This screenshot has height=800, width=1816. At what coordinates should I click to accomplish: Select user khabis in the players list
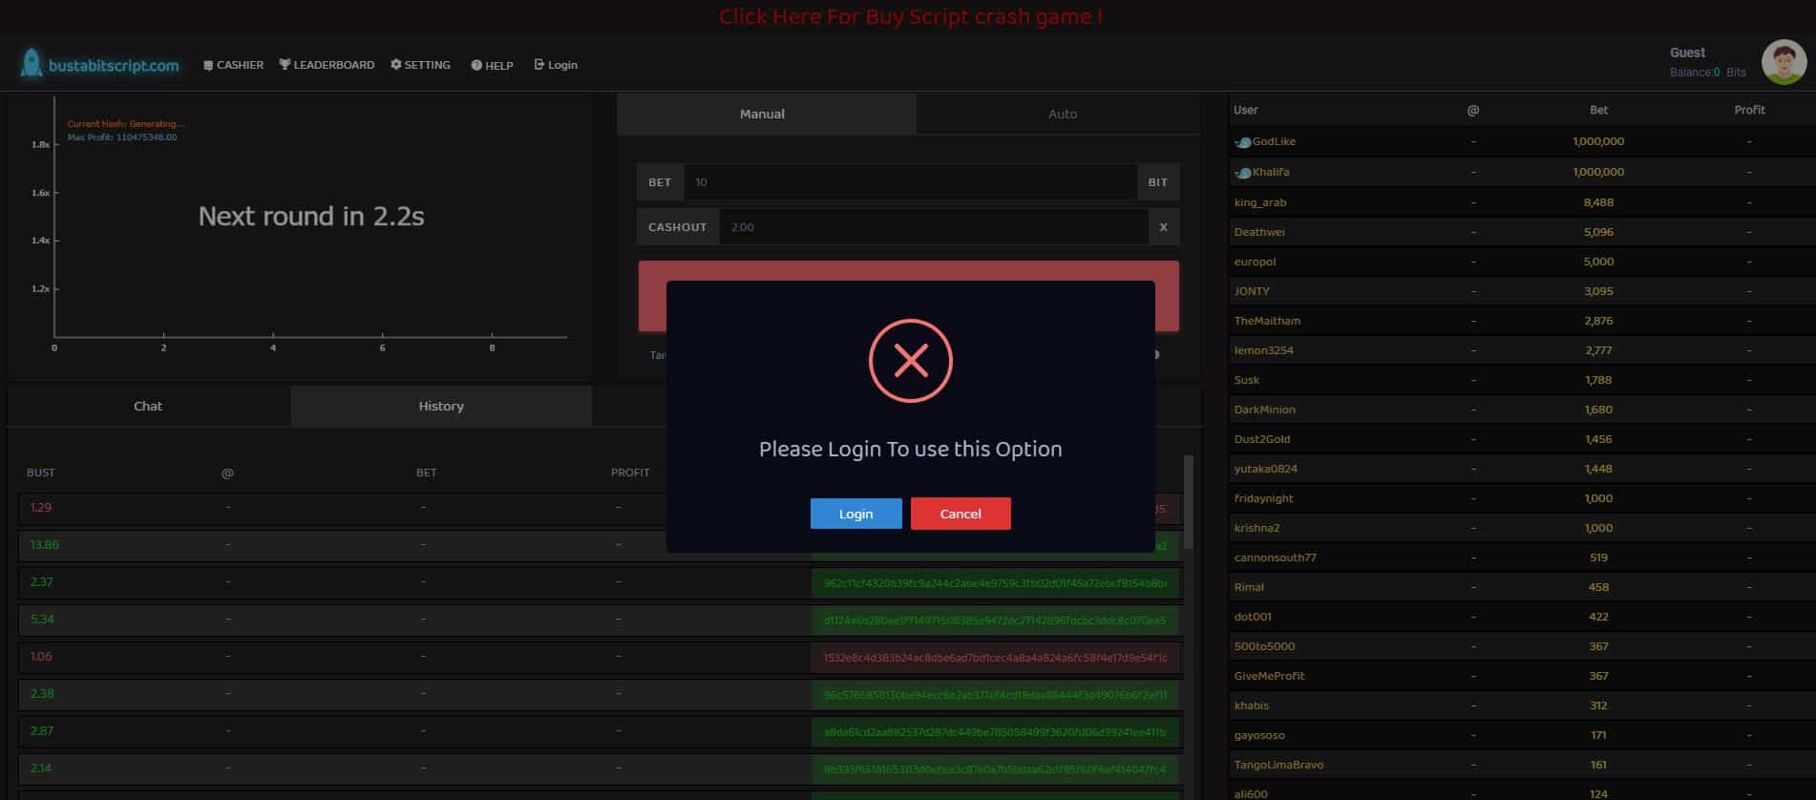(x=1252, y=705)
